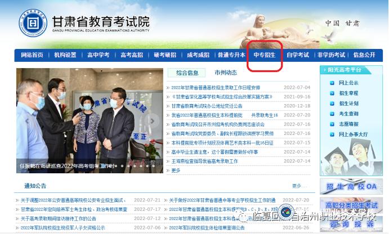Go to 高考高招 section
The image size is (389, 234).
pos(132,55)
